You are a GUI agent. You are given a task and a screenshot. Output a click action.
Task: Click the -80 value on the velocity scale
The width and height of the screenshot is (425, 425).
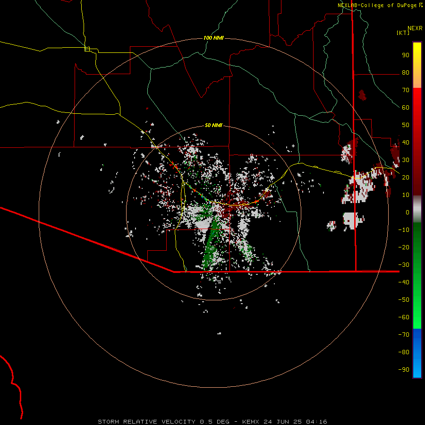click(404, 352)
